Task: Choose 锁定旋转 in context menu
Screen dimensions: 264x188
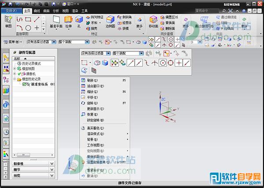Action: [105, 120]
